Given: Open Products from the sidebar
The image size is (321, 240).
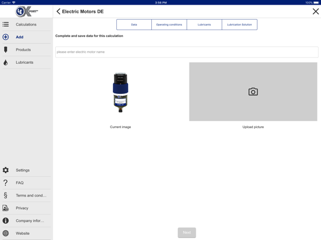Looking at the screenshot, I should click(x=26, y=50).
